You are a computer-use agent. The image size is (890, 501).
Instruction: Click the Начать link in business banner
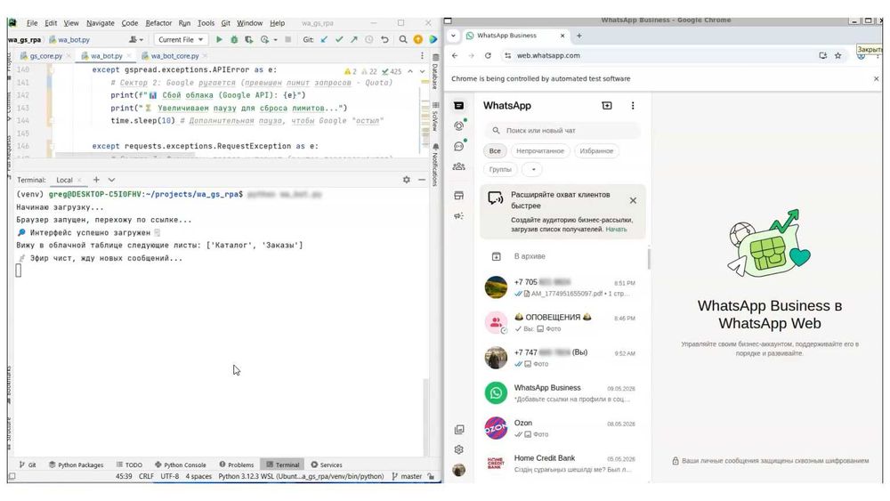pyautogui.click(x=616, y=230)
